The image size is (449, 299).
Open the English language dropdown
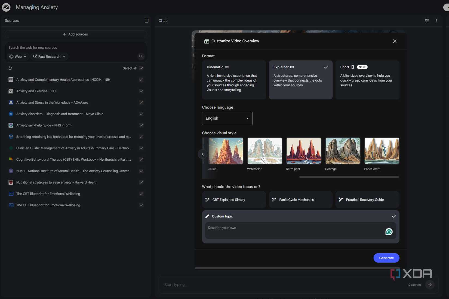227,118
